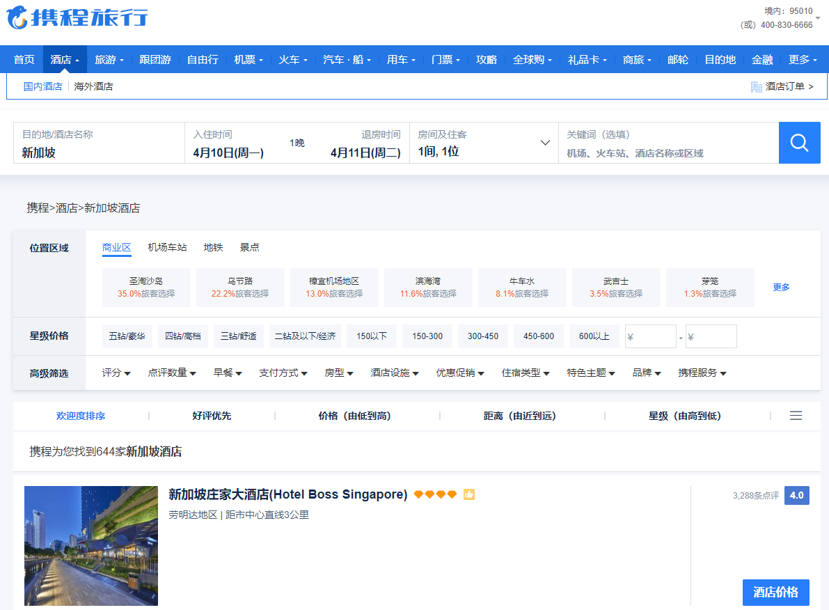Select the 圣淘沙岛 area filter
The image size is (829, 610).
pyautogui.click(x=146, y=287)
